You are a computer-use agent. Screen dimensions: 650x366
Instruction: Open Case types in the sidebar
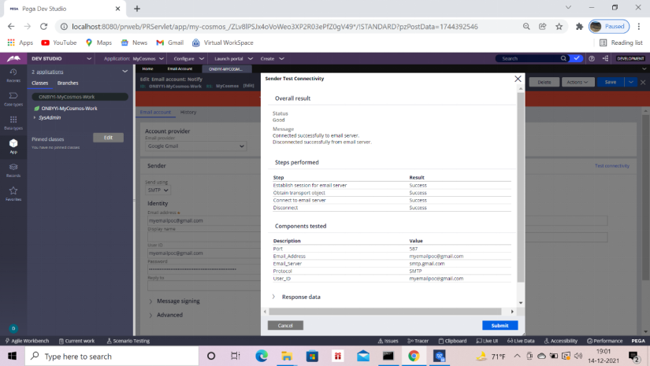(x=13, y=99)
